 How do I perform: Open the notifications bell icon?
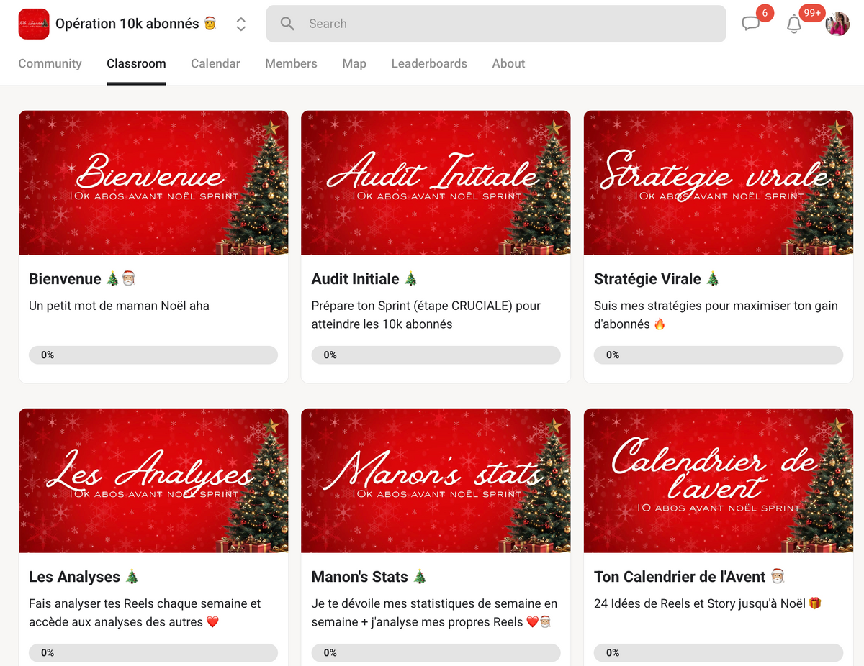click(794, 24)
